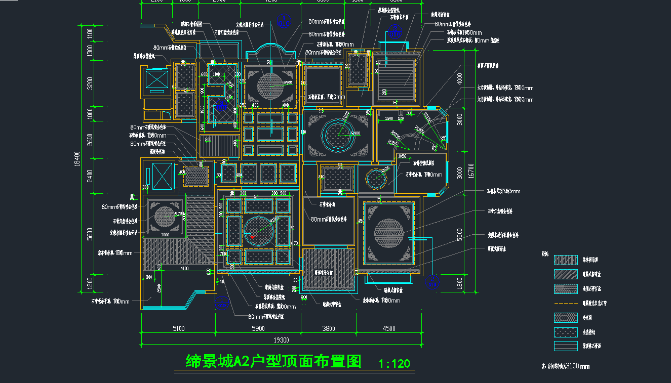The height and width of the screenshot is (383, 671).
Task: Pick the overall width dimension 19300
Action: pyautogui.click(x=282, y=341)
